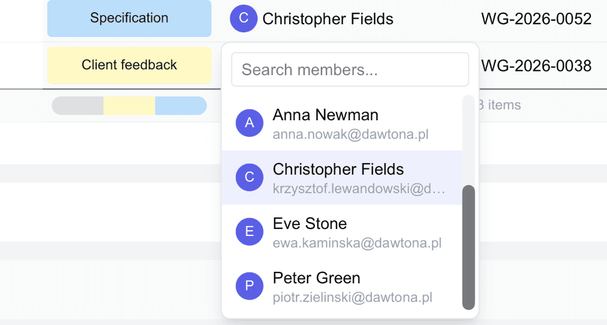Click the gray segment of status summary bar

[78, 106]
